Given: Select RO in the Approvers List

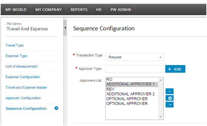Looking at the screenshot, I should coord(132,79).
